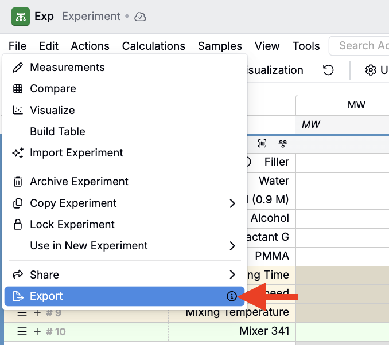Select Import Experiment from File menu

point(76,153)
